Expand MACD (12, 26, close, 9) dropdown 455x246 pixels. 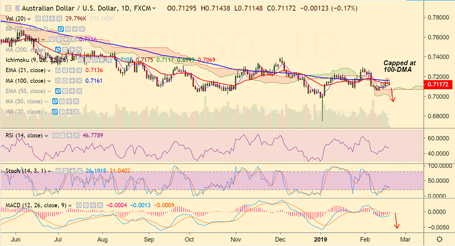[70, 205]
